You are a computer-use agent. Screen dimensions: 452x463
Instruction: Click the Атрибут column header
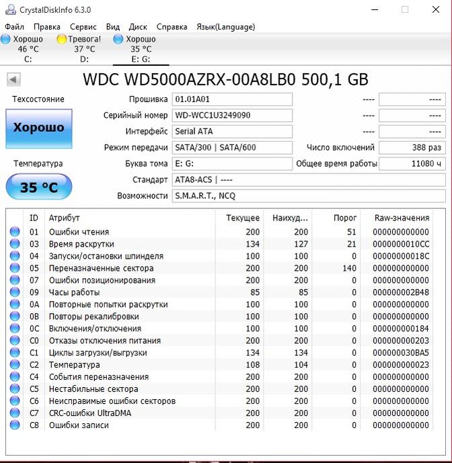click(130, 218)
